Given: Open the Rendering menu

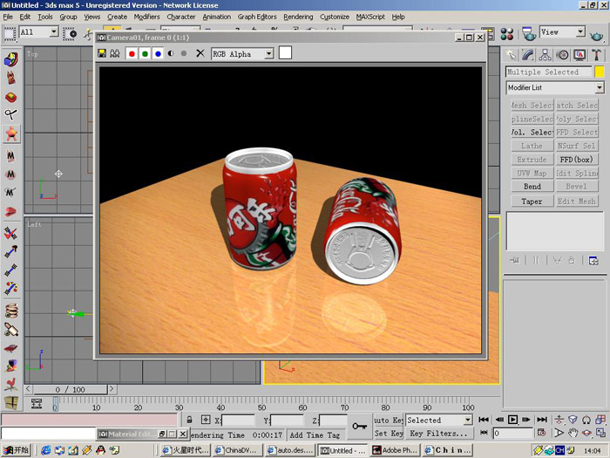Looking at the screenshot, I should [x=298, y=17].
